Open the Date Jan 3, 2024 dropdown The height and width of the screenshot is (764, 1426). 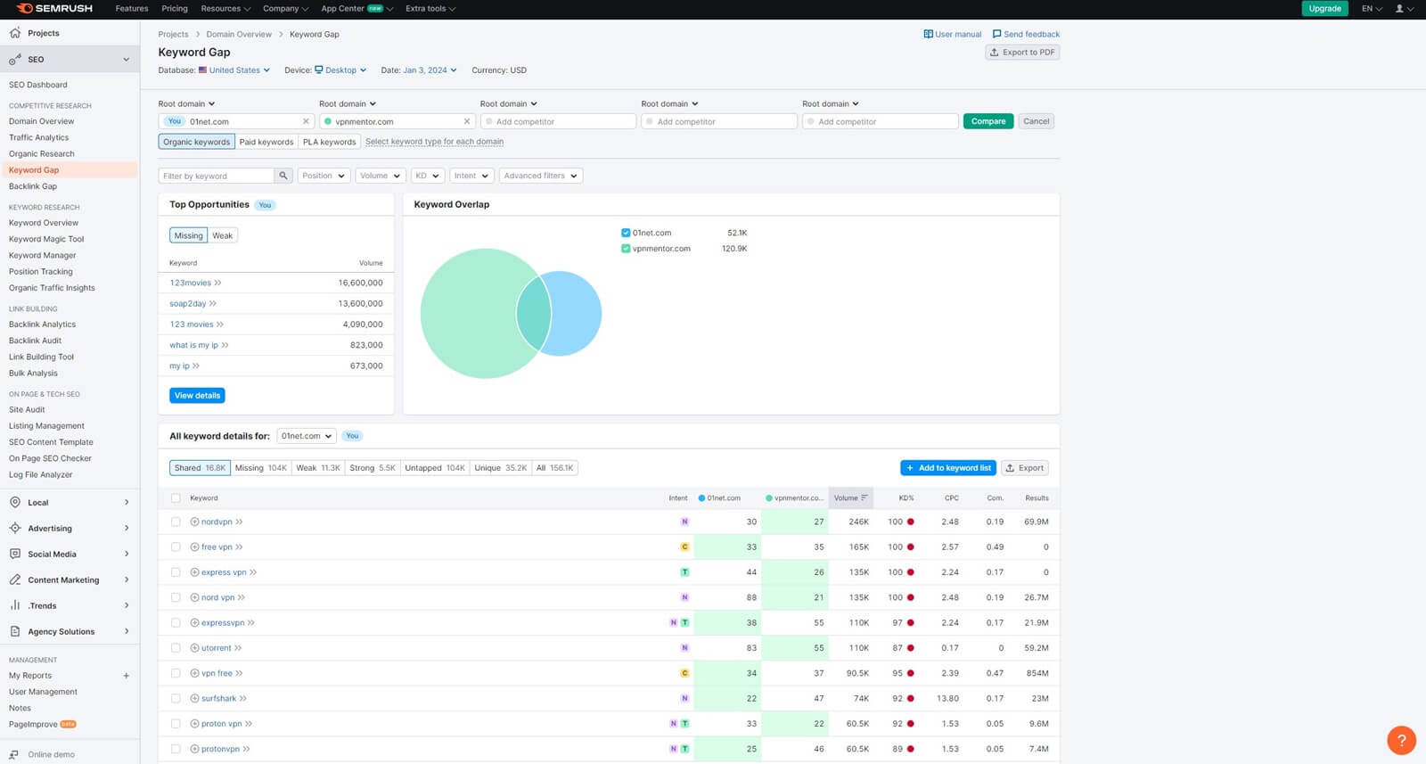430,70
